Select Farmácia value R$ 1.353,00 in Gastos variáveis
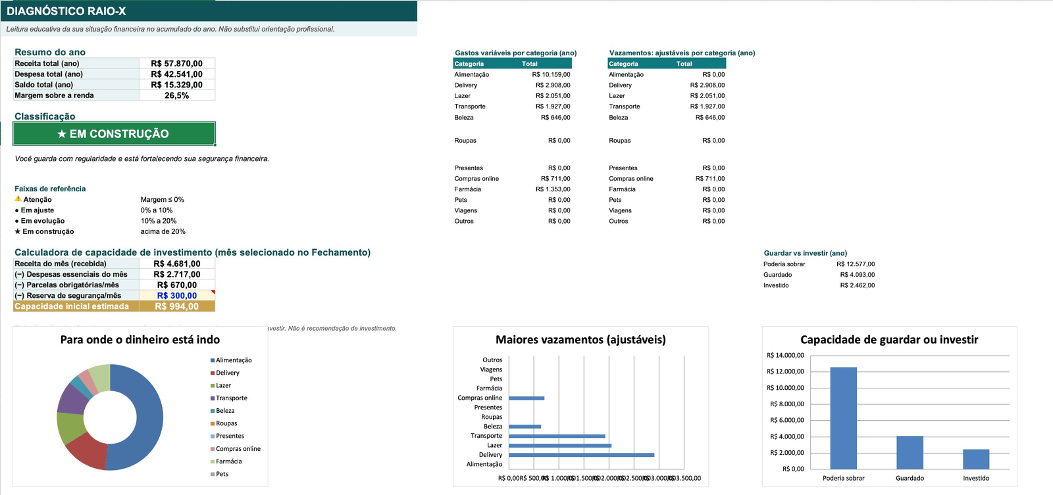The width and height of the screenshot is (1053, 495). click(x=553, y=189)
